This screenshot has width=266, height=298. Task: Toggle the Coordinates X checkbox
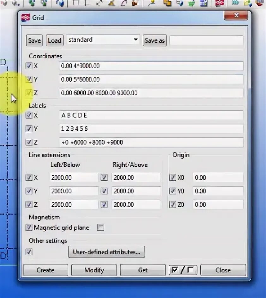pos(29,66)
